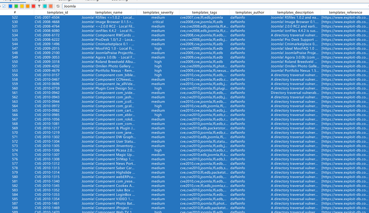This screenshot has width=369, height=213.
Task: Click 'Joomla! Component JInventory...' name
Action: (x=109, y=146)
